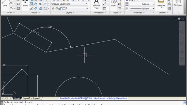187x105 pixels.
Task: Select the Line drawing tool
Action: pyautogui.click(x=5, y=3)
